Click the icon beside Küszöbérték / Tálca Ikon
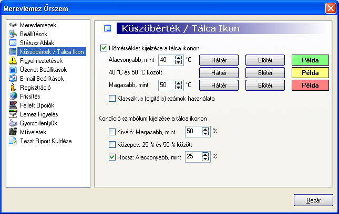 tap(13, 51)
